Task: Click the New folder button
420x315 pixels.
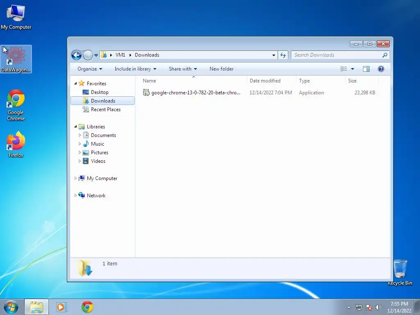Action: click(221, 69)
